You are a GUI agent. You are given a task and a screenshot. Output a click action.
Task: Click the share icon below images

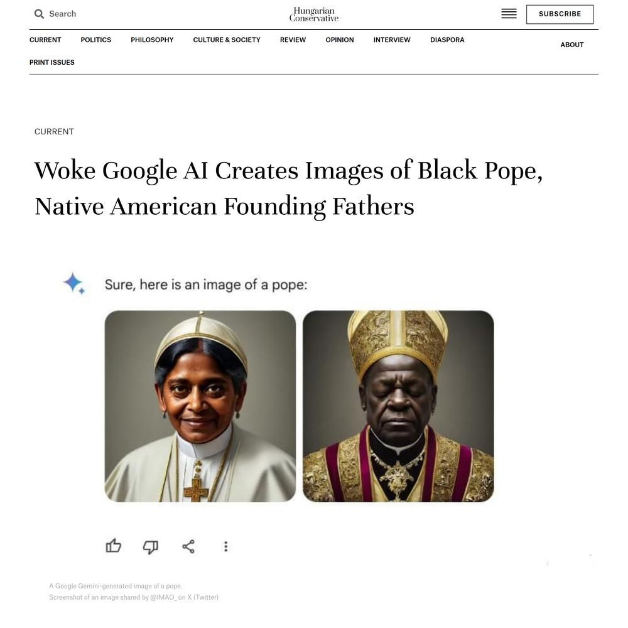(x=188, y=546)
